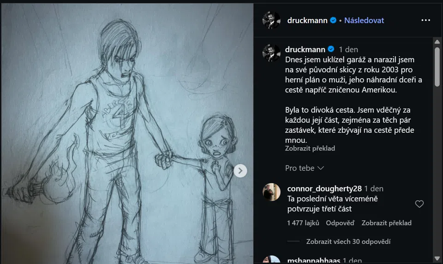443x264 pixels.
Task: Go to next image with arrow button
Action: tap(240, 170)
